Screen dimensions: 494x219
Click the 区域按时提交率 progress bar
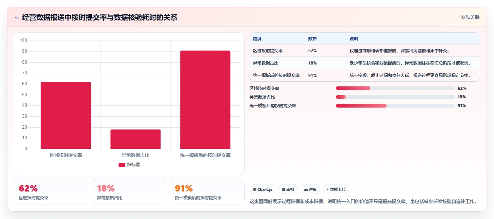point(395,88)
